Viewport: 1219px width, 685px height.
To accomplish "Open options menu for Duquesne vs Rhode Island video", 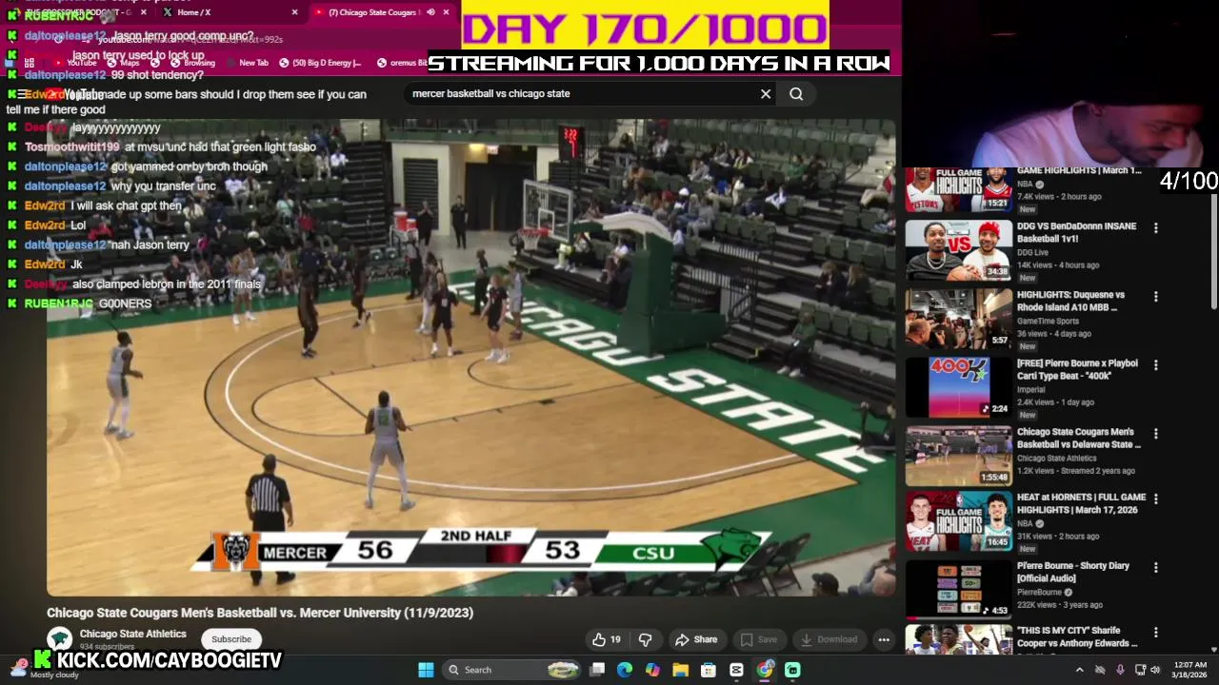I will pos(1155,297).
